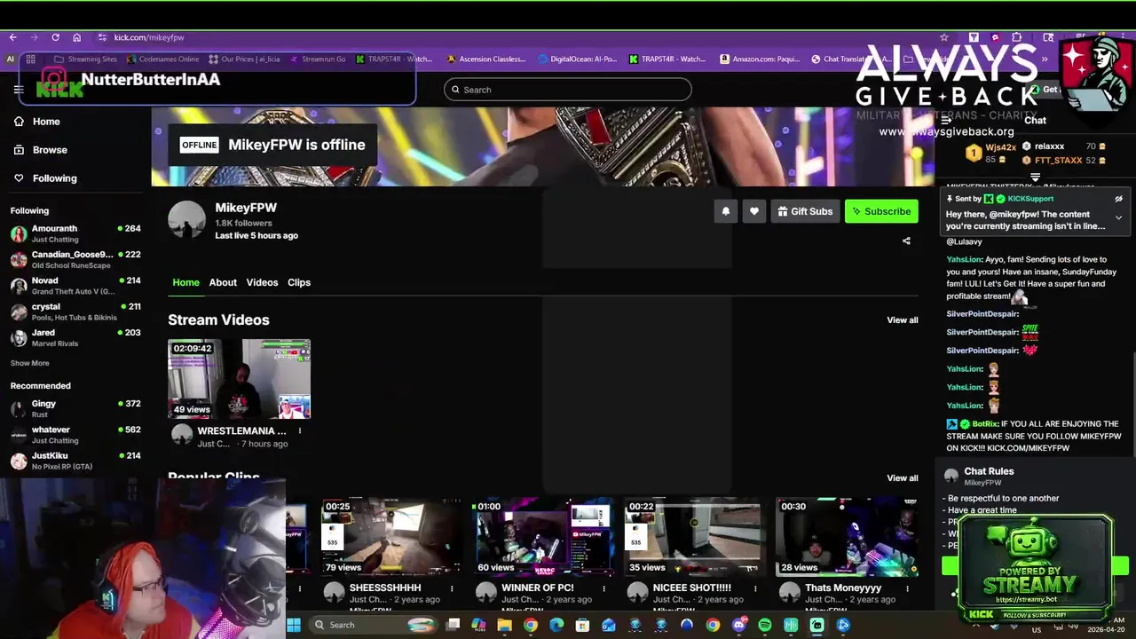View all Stream Videos

pos(903,320)
